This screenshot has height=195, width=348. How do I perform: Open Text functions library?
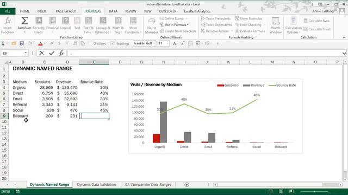click(x=77, y=25)
